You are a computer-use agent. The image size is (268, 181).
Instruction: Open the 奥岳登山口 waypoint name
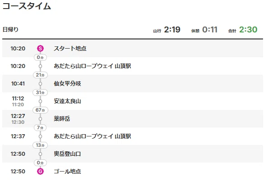point(67,154)
